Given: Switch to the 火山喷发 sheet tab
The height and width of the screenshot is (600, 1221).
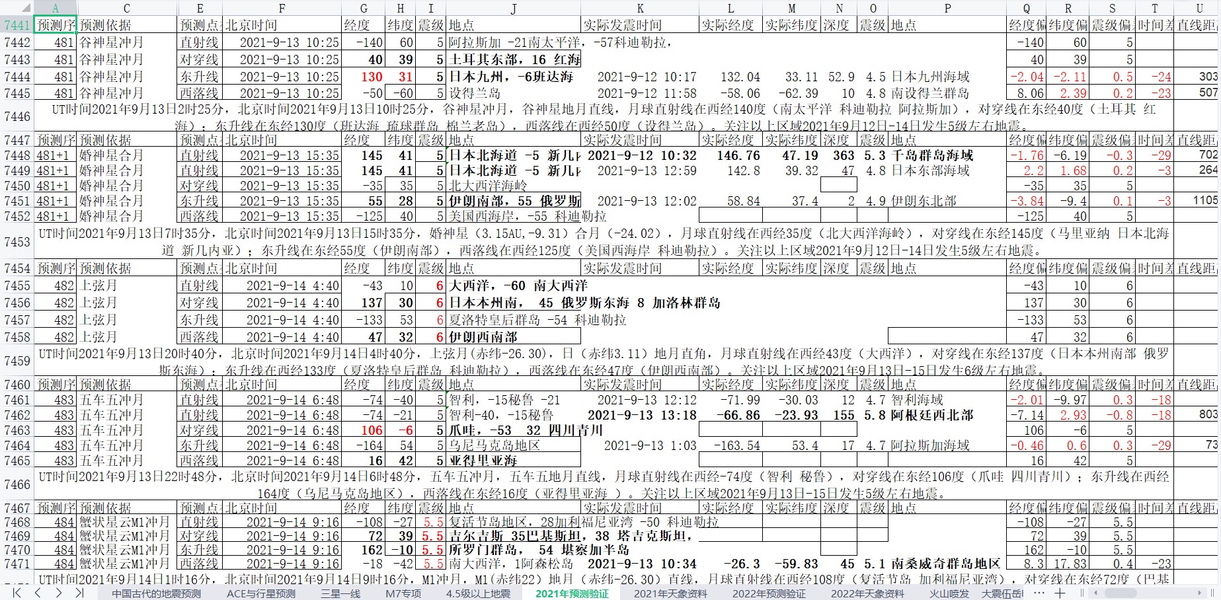Looking at the screenshot, I should (x=949, y=593).
